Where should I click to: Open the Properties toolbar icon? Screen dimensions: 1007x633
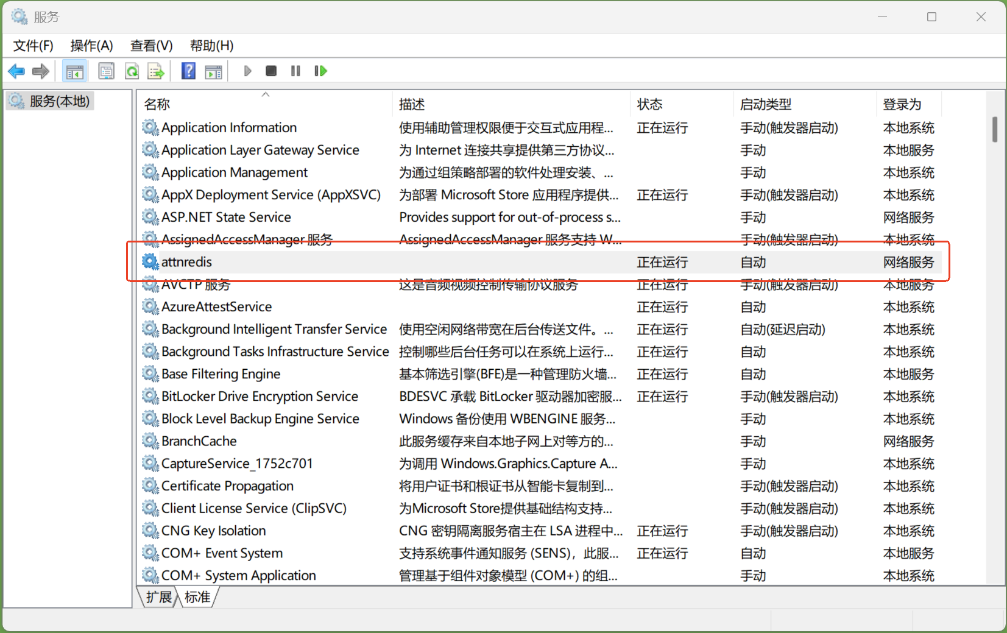point(106,71)
